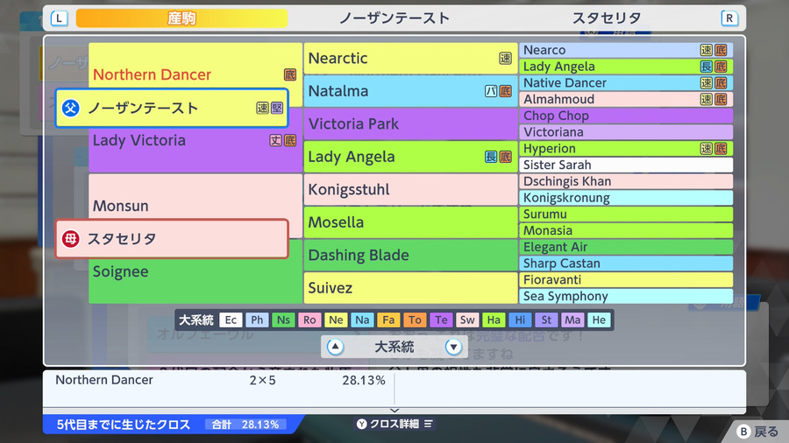Select the Sister Sarah ancestor row
Viewport: 789px width, 443px height.
pyautogui.click(x=626, y=165)
